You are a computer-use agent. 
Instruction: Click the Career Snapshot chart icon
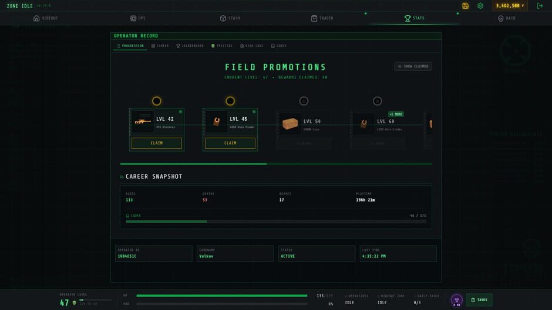click(x=122, y=177)
